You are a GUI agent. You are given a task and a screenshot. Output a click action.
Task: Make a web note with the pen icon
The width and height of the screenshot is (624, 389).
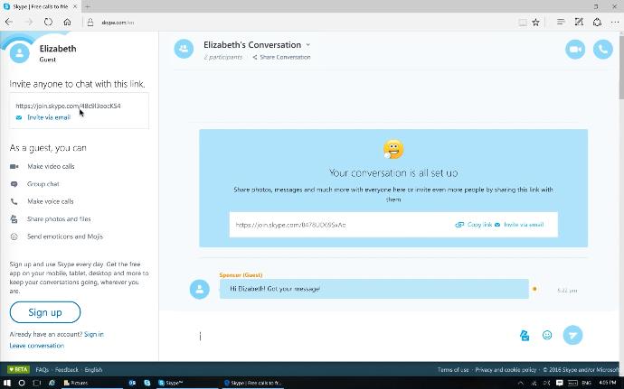(579, 23)
